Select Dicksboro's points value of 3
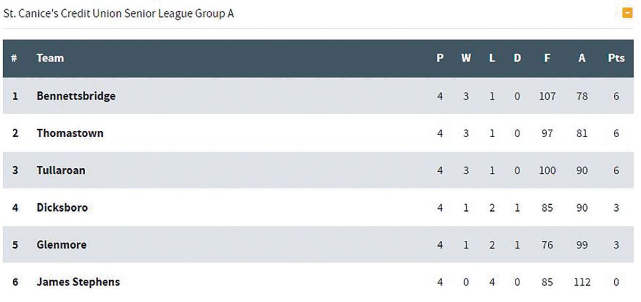The height and width of the screenshot is (302, 641). [x=616, y=208]
